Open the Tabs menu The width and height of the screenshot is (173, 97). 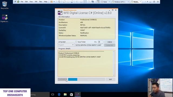[41, 2]
